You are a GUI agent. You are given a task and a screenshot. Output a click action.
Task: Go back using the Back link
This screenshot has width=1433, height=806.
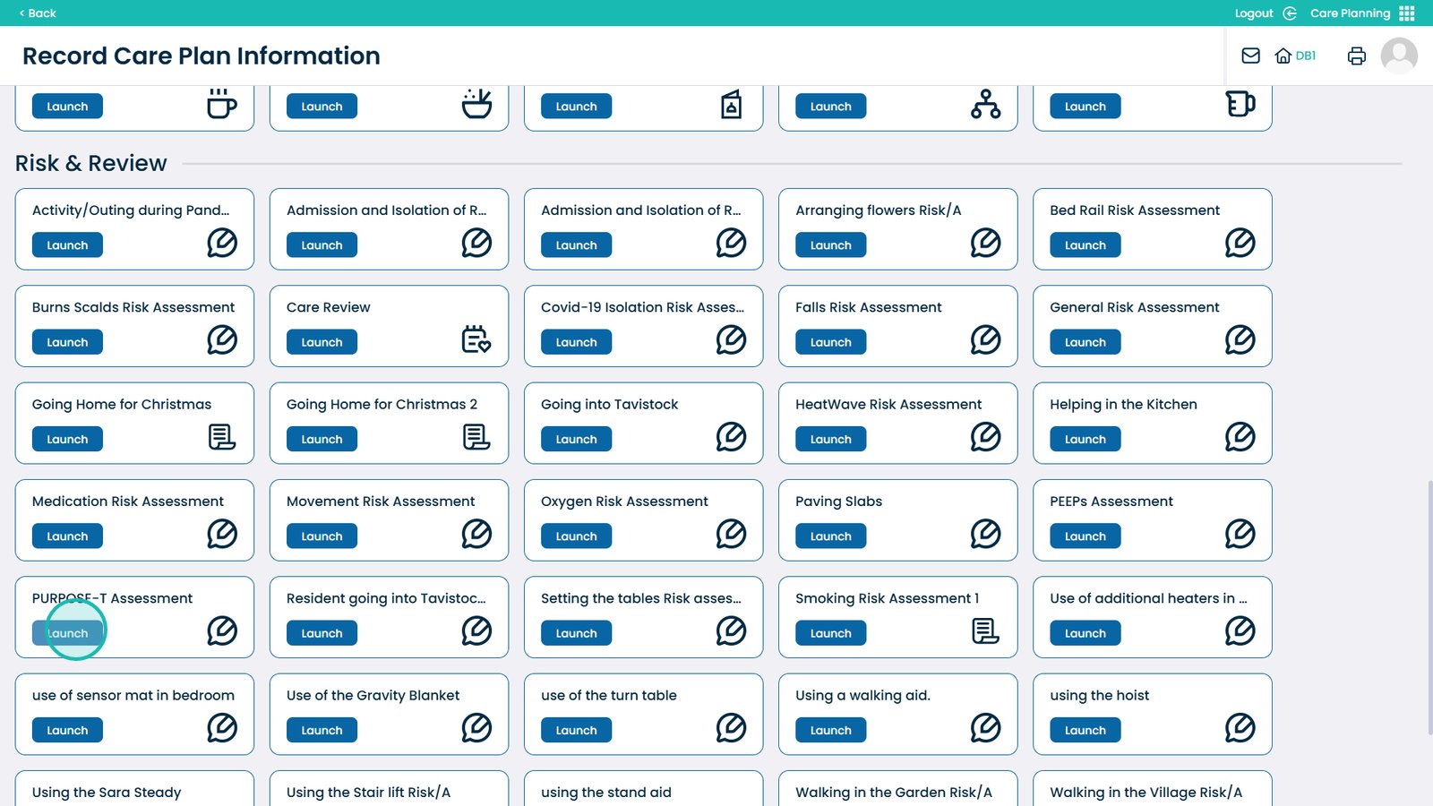[38, 13]
